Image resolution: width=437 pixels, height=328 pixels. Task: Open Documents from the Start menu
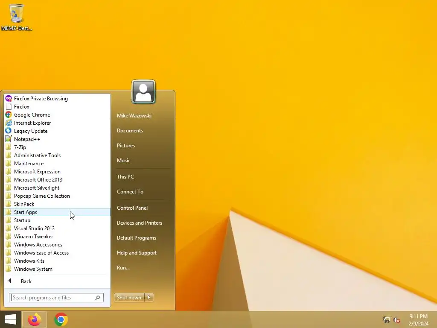[130, 131]
